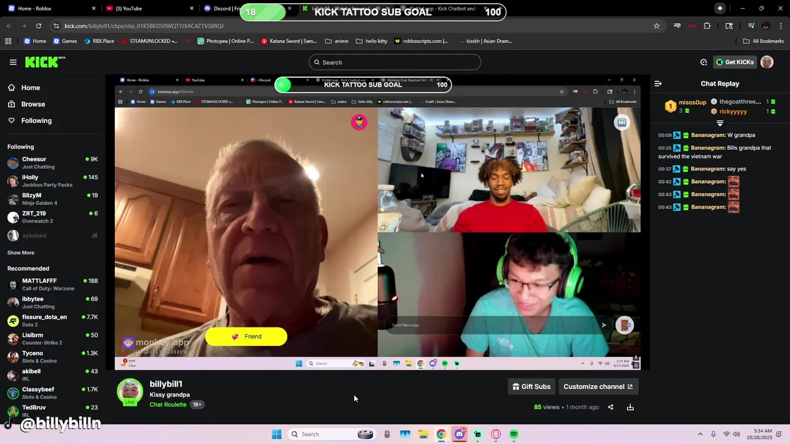Open the user profile avatar in Kick header

click(767, 62)
